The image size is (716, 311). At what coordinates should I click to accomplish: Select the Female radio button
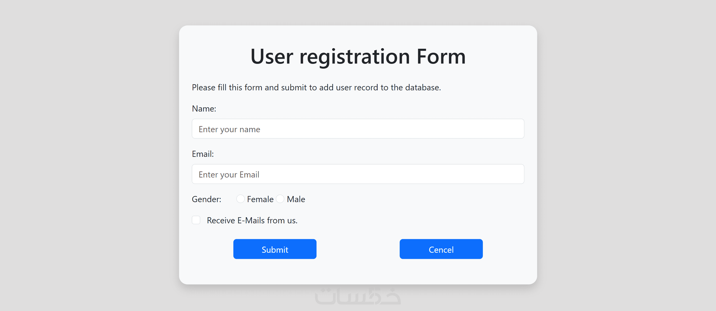(241, 199)
